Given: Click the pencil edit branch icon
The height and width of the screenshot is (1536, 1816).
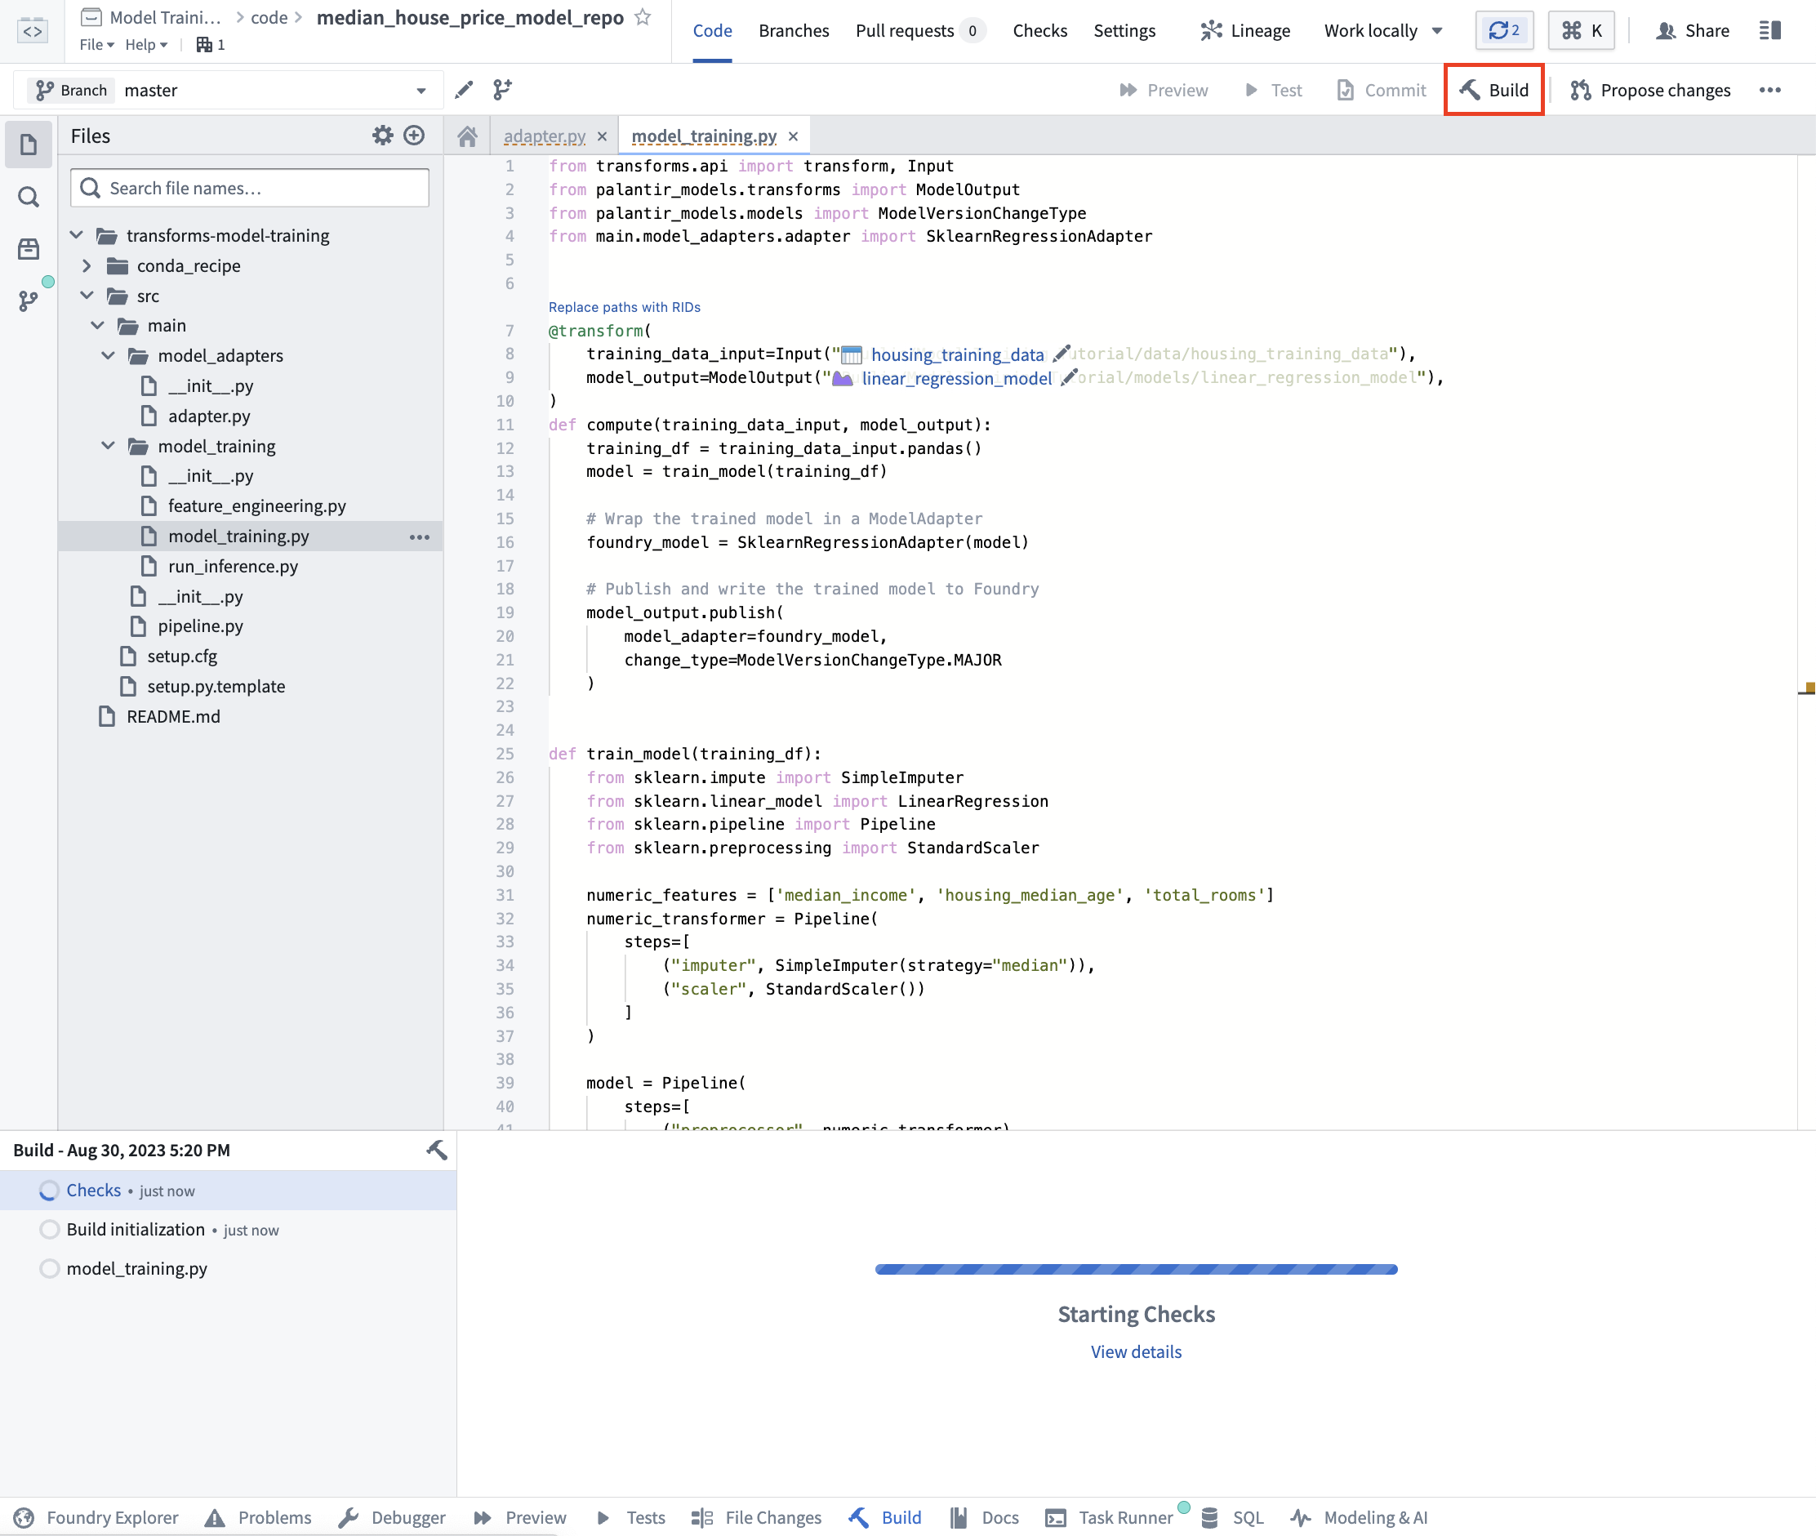Looking at the screenshot, I should (464, 90).
